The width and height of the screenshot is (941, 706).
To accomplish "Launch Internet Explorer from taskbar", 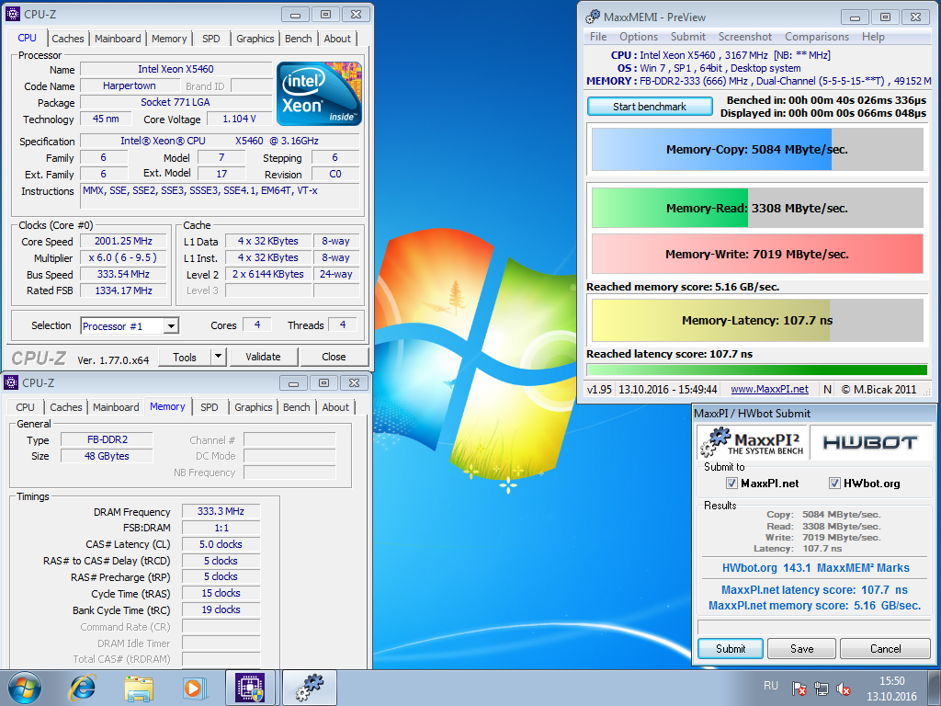I will click(82, 688).
